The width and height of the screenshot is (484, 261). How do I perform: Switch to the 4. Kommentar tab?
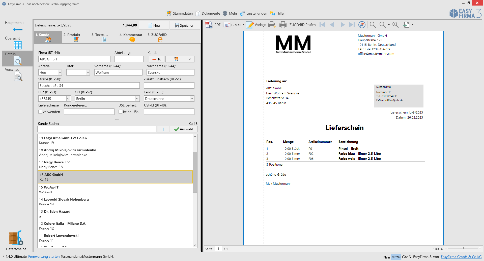[x=132, y=37]
